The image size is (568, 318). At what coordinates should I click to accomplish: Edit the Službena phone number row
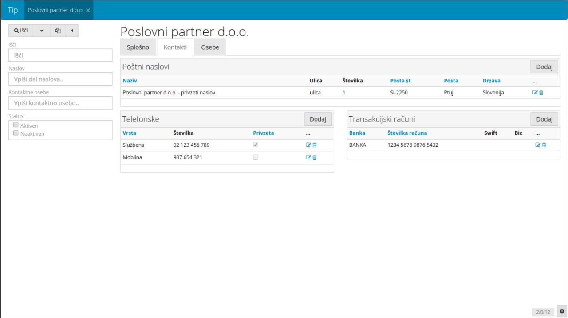pos(308,145)
